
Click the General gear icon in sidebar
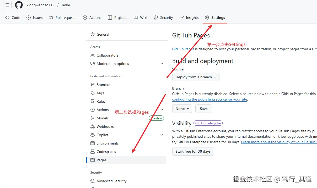[93, 34]
